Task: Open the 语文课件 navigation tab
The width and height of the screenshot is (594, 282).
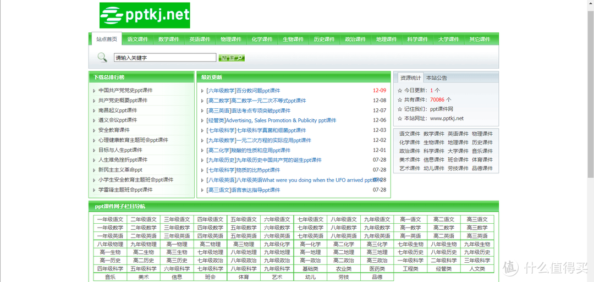Action: (138, 40)
